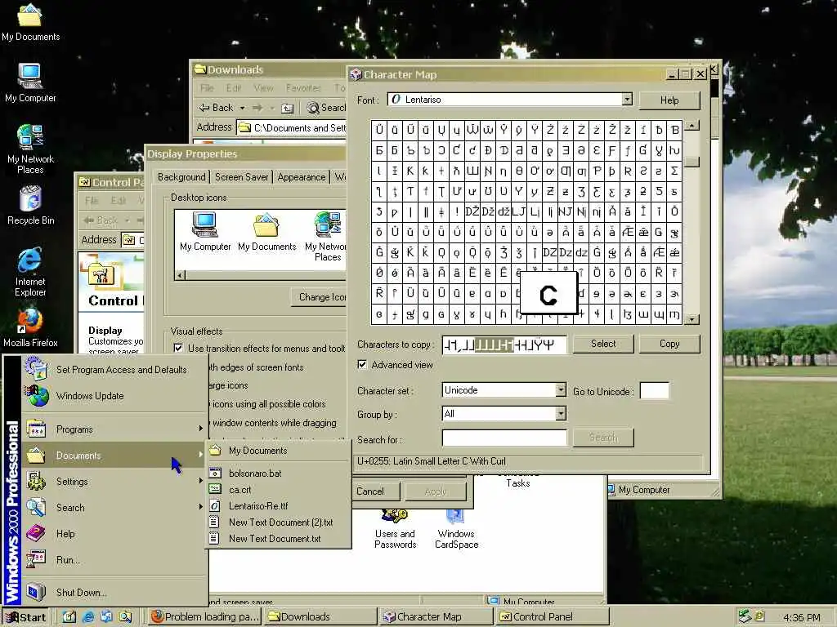
Task: Toggle Use transition effects checkbox
Action: point(178,348)
